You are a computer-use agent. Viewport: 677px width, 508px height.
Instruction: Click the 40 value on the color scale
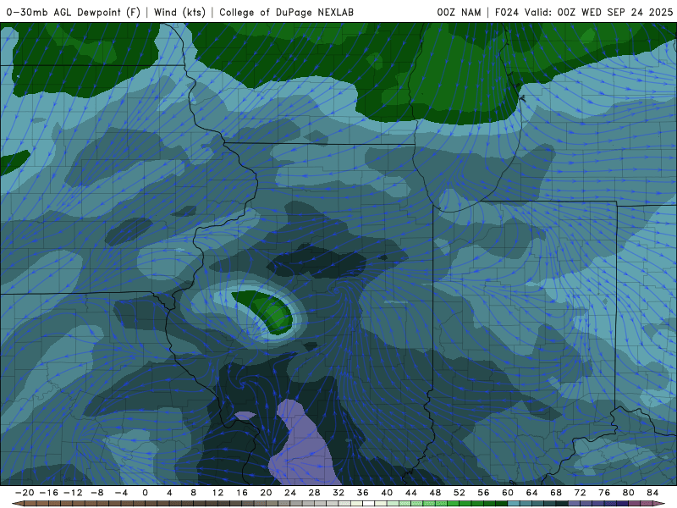point(387,493)
